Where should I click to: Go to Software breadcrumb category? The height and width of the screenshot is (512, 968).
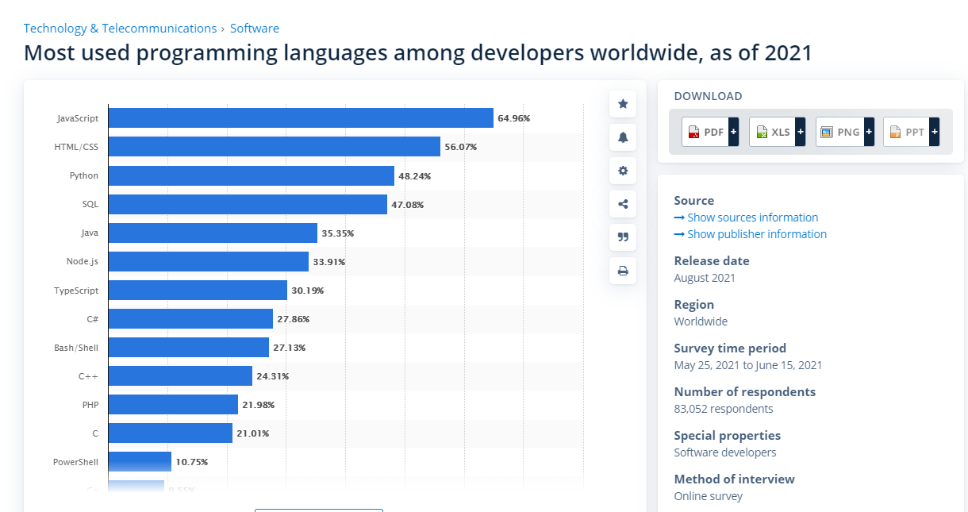tap(255, 29)
